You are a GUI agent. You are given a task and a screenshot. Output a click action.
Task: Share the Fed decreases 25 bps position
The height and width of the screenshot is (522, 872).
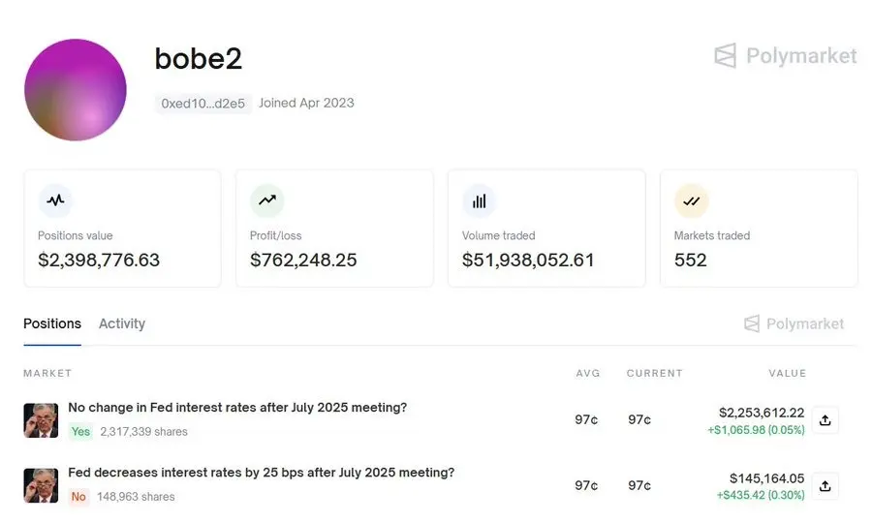tap(825, 486)
